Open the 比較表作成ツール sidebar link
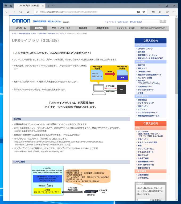Image resolution: width=181 pixels, height=204 pixels. [145, 87]
